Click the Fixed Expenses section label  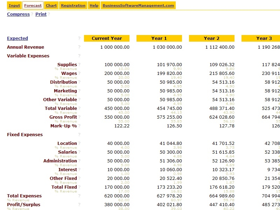[25, 135]
